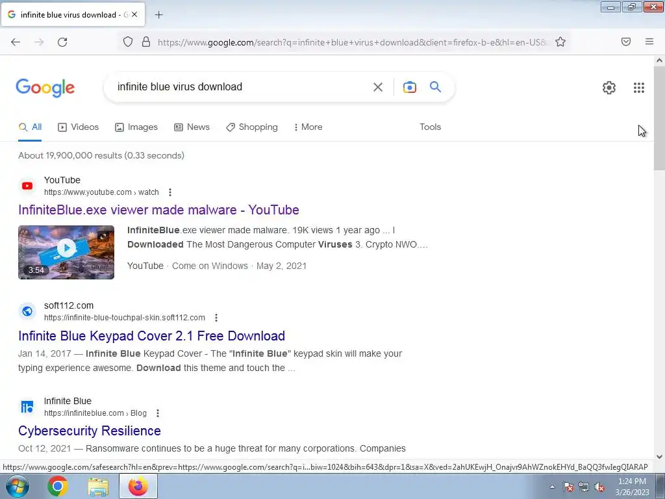Open the search Tools options
The width and height of the screenshot is (665, 499).
click(431, 127)
